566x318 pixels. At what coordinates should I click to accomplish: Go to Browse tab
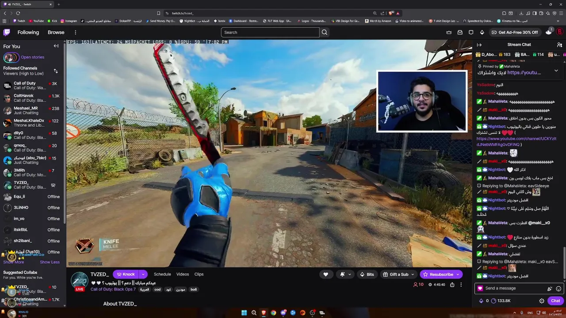[x=56, y=32]
